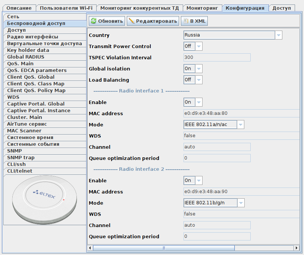Click the horizontal scrollbar thumb
The width and height of the screenshot is (304, 255).
tap(164, 248)
